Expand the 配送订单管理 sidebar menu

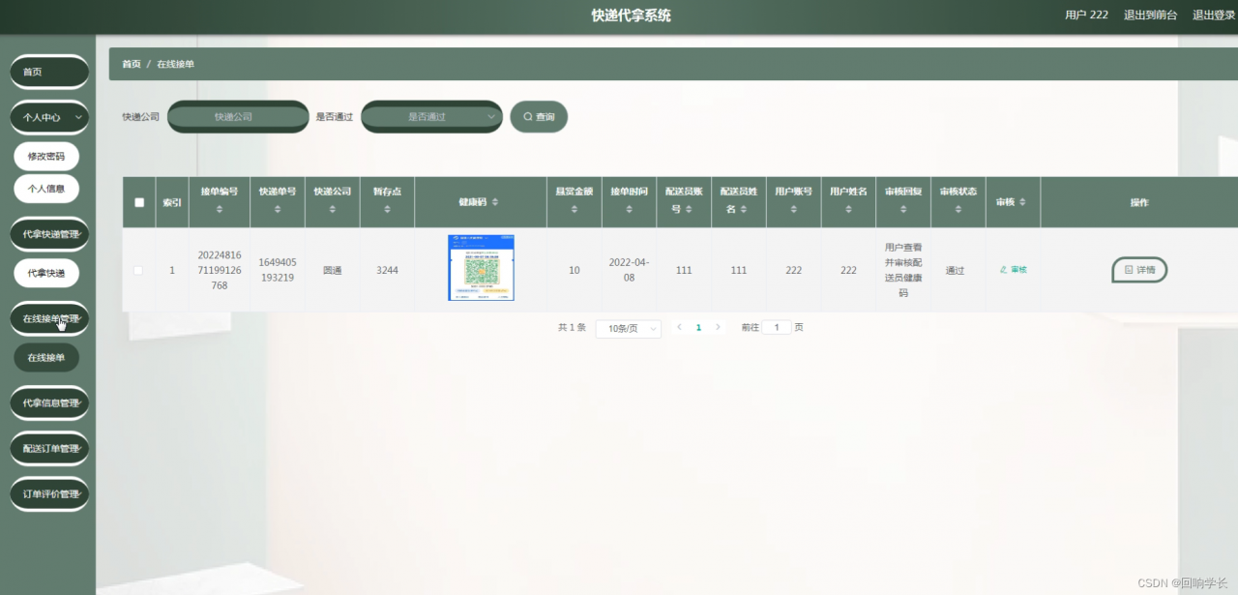click(x=49, y=448)
